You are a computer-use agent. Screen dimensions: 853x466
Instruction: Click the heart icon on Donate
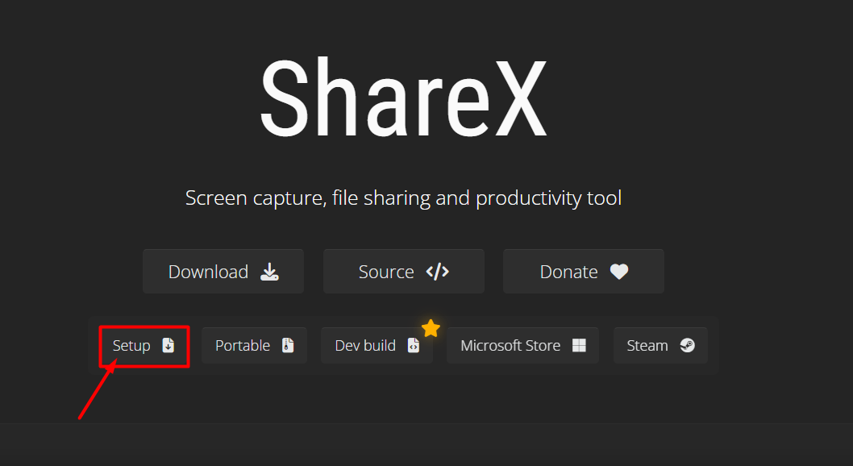pyautogui.click(x=619, y=272)
